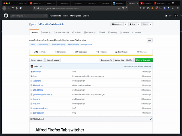Open the 2 branches link
Viewport: 182px width, 136px height.
tap(60, 52)
